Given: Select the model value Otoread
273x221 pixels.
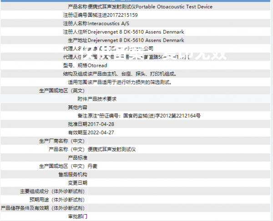Looking at the screenshot, I should [98, 65].
